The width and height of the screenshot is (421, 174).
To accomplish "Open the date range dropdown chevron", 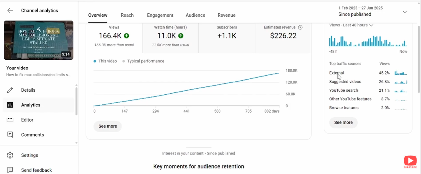I will [405, 12].
